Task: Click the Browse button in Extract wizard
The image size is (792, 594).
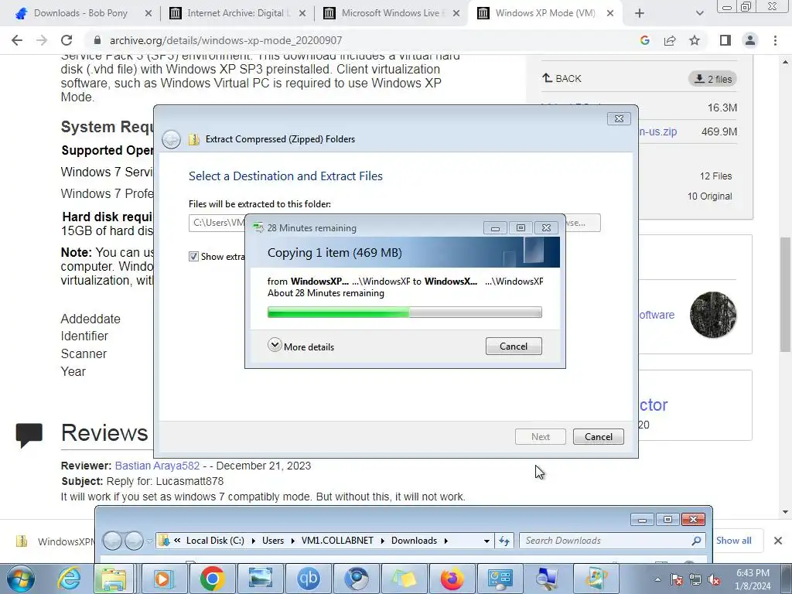Action: point(583,223)
